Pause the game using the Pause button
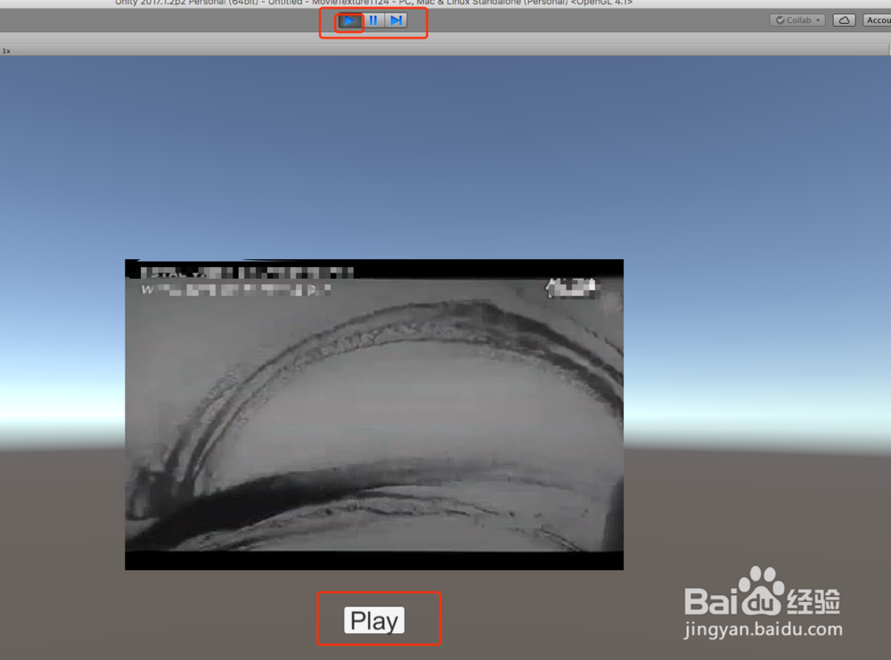This screenshot has width=891, height=660. tap(373, 21)
